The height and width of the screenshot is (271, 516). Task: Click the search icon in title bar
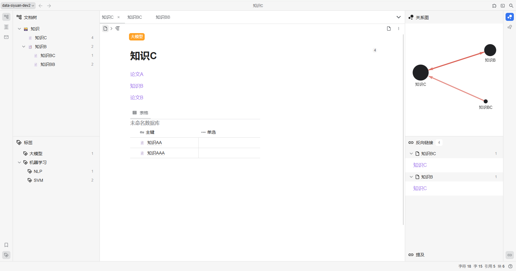[x=511, y=6]
